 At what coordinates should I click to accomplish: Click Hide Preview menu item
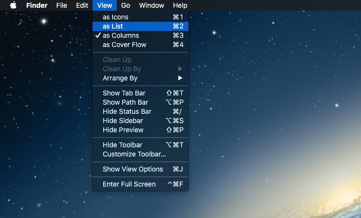point(141,130)
